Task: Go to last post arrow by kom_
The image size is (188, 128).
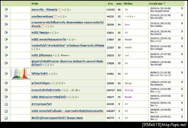Action: [x=182, y=96]
